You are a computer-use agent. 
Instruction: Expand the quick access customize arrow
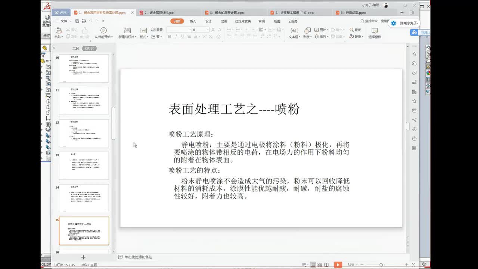103,21
